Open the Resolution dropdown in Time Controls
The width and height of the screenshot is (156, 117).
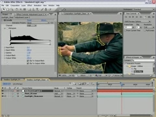pyautogui.click(x=149, y=27)
